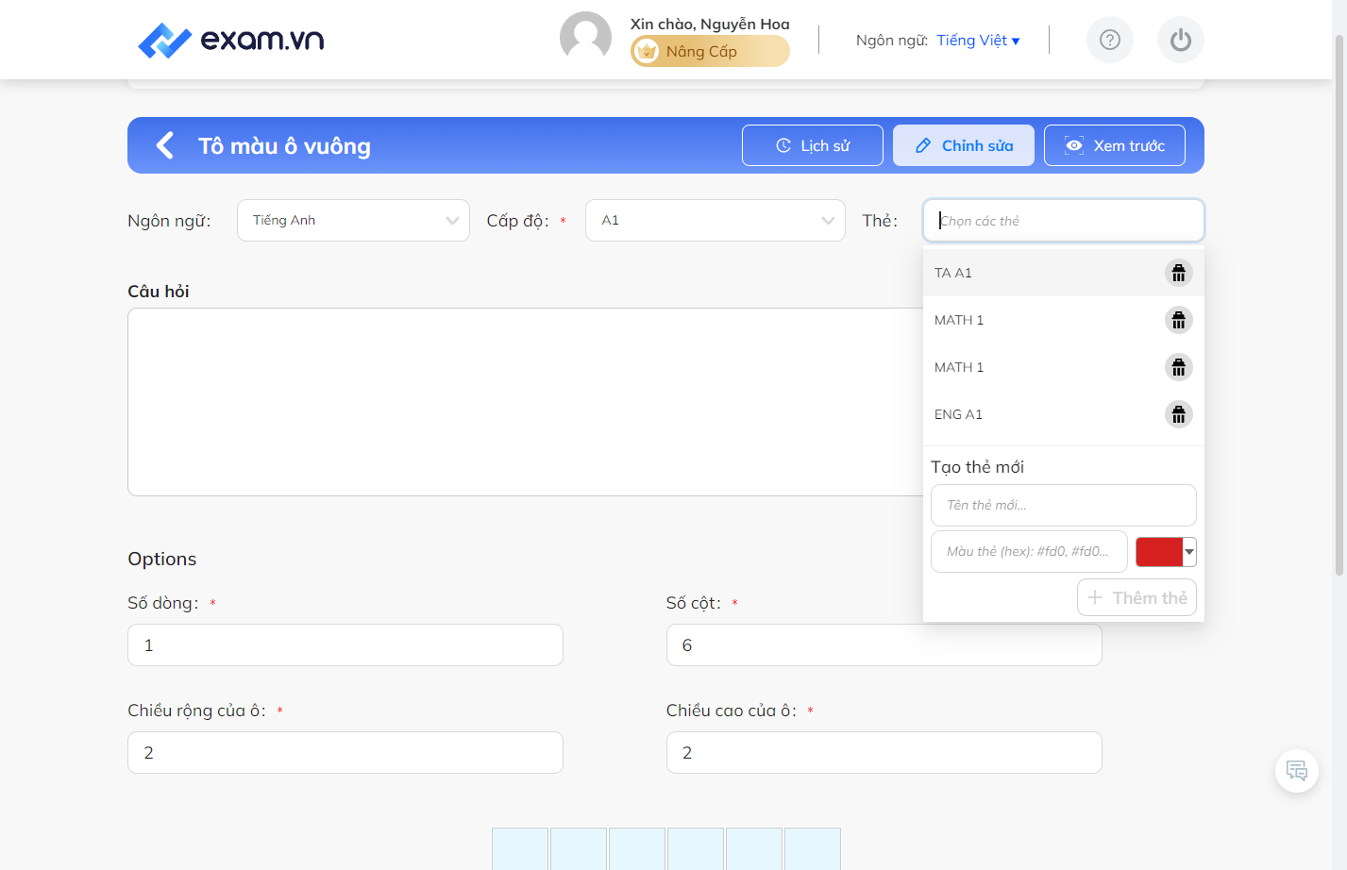1347x870 pixels.
Task: Click the 'Xin chào, Nguyễn Hoa' greeting
Action: (x=710, y=24)
